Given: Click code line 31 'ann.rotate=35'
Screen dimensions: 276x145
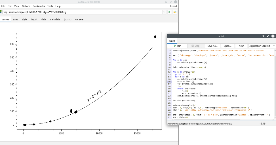Looking at the screenshot, I should click(180, 117).
